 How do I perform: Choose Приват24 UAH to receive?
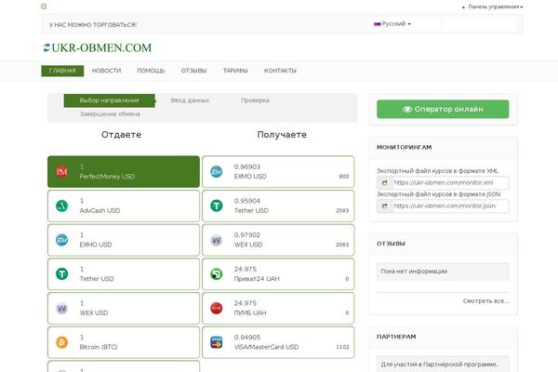278,274
